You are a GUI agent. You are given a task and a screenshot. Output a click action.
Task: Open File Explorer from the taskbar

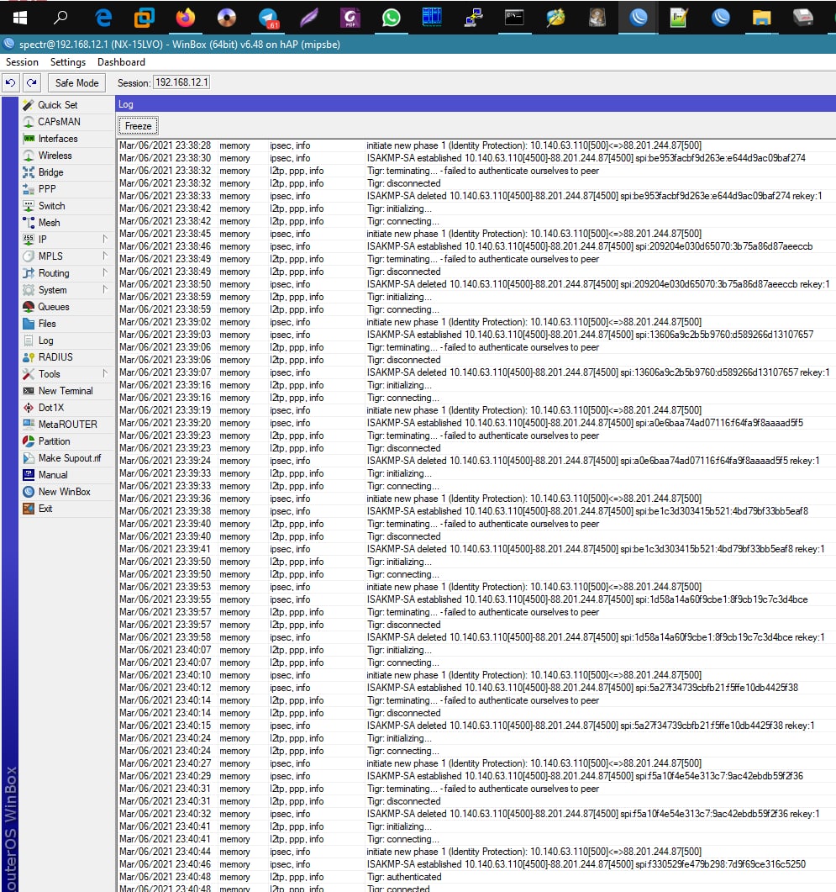pos(761,18)
